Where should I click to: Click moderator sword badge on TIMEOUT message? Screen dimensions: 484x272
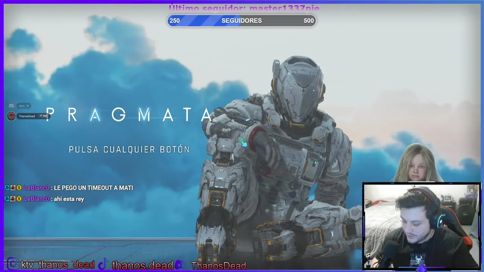[x=7, y=188]
